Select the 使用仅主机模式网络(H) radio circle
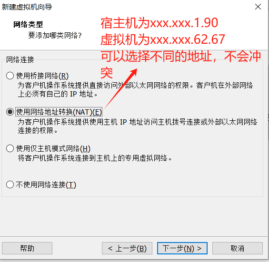Viewport: 269px width, 262px height. pos(10,148)
